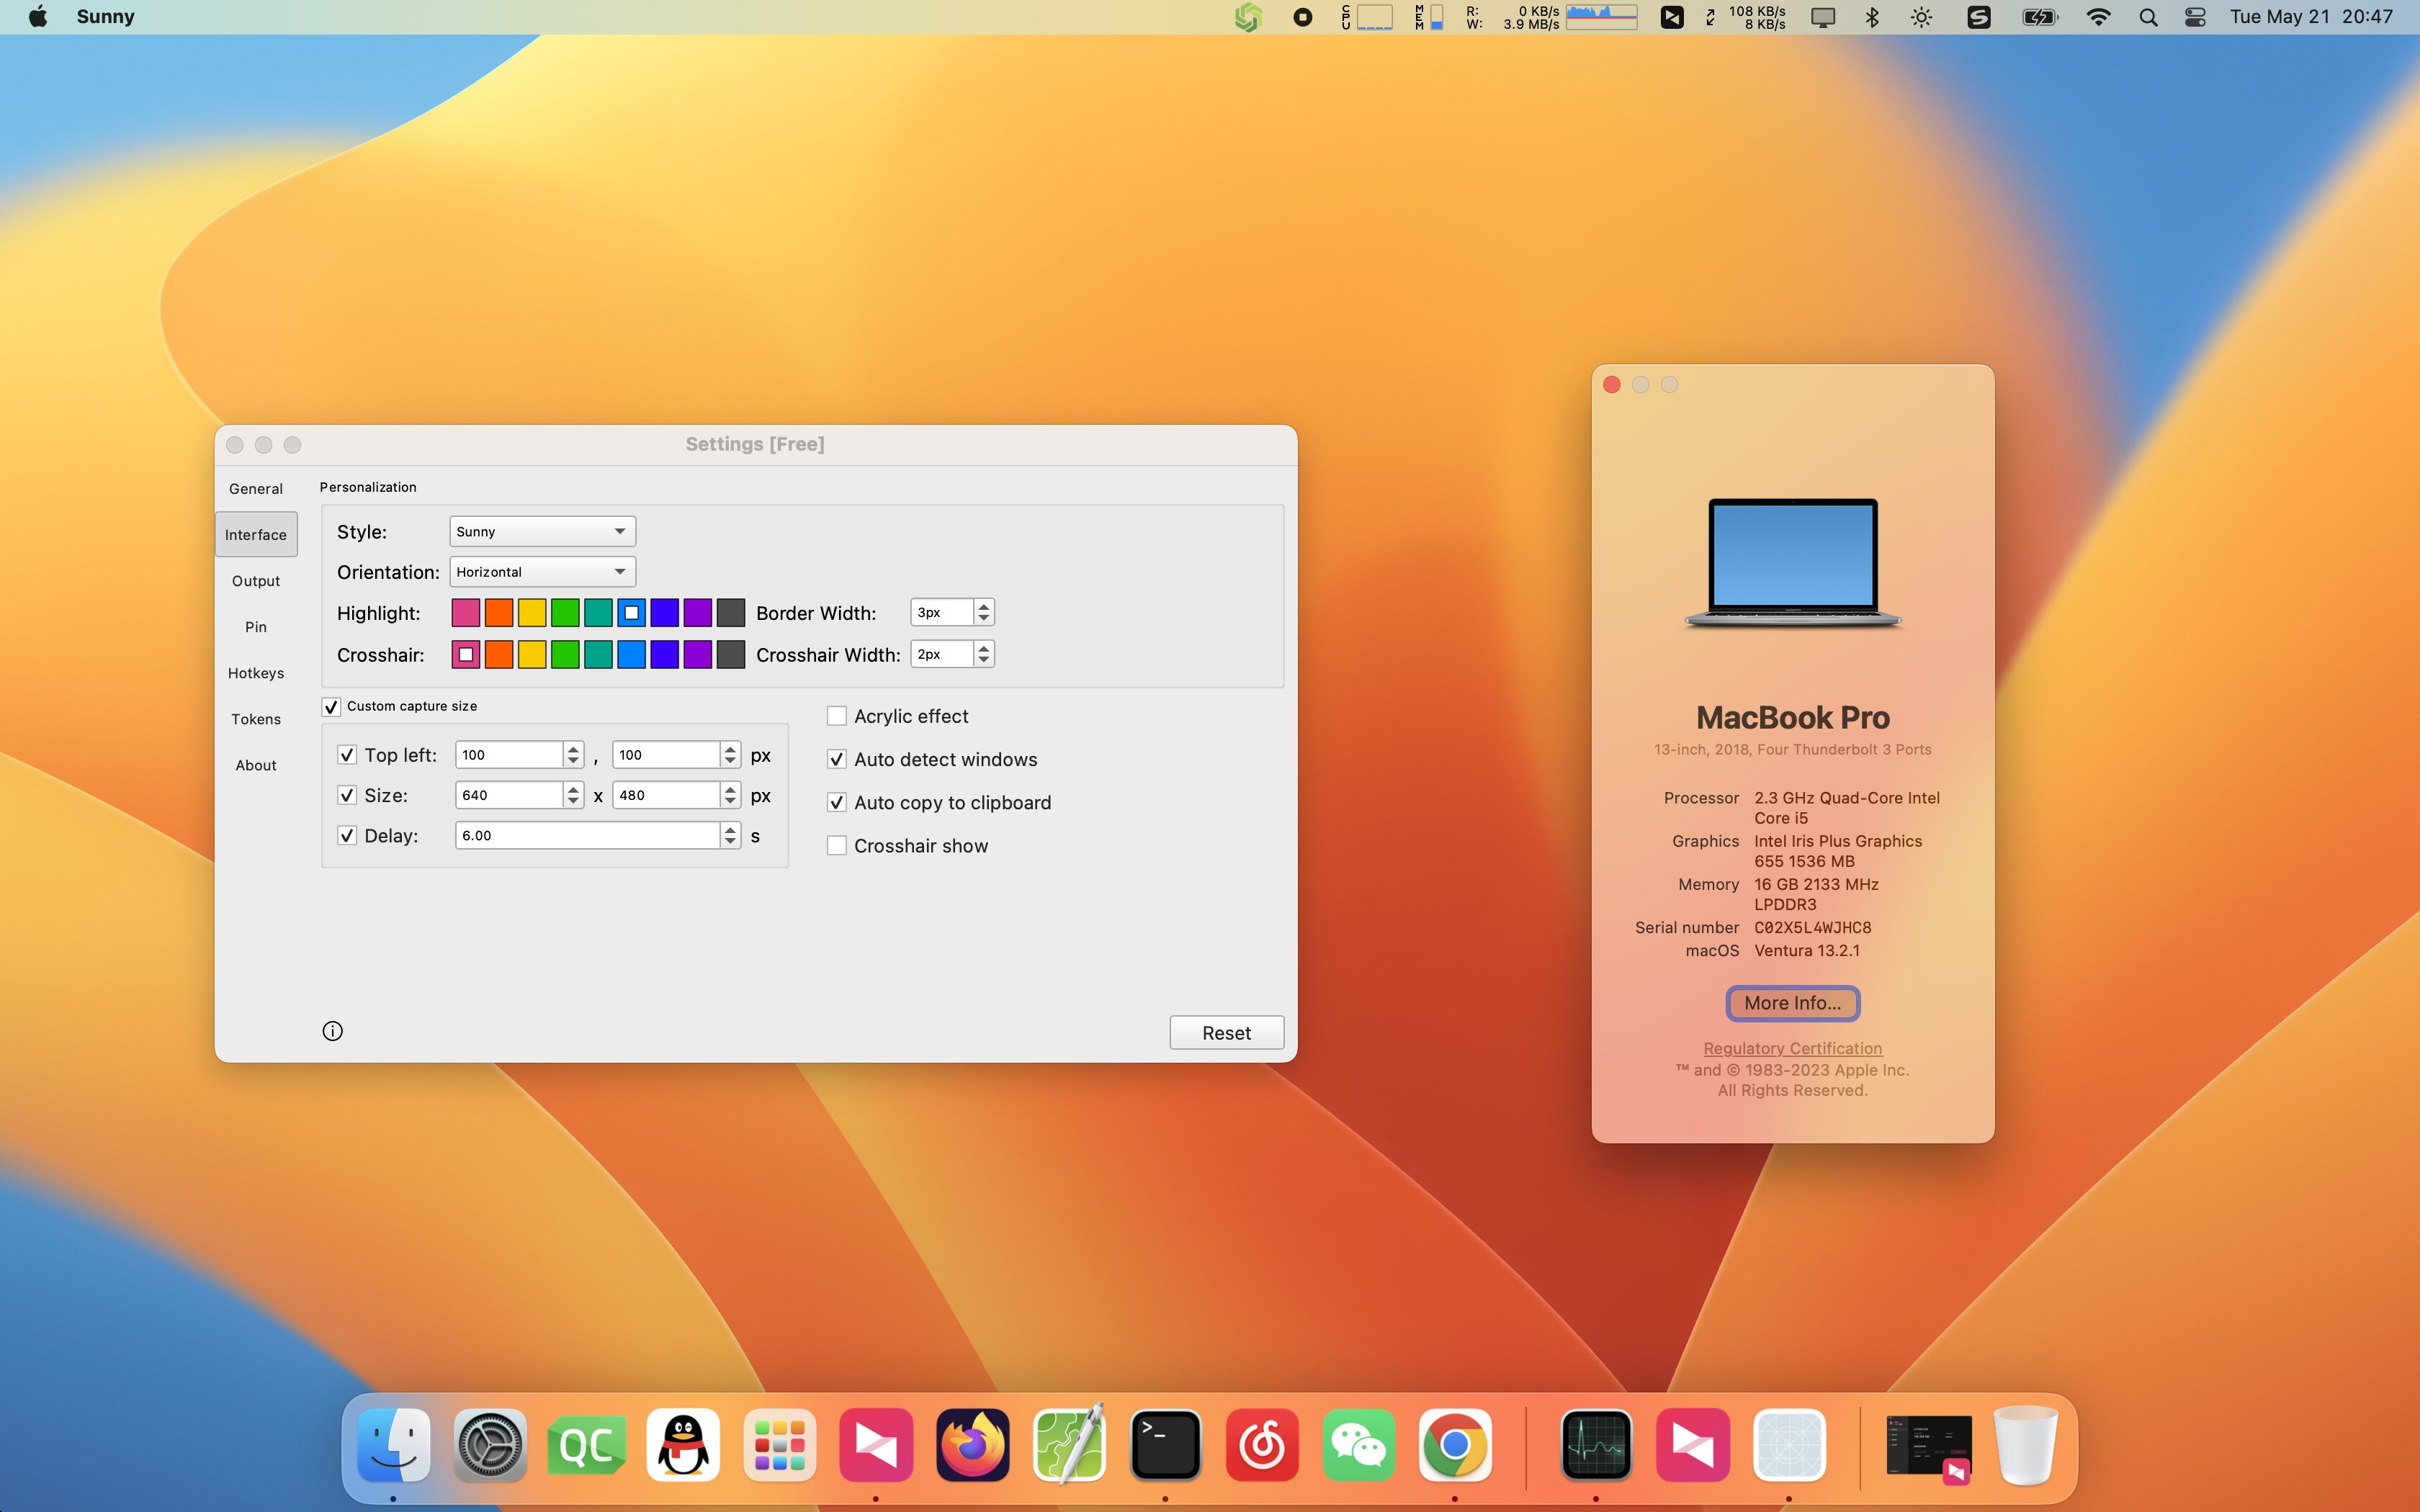Open Launchpad from the dock
The image size is (2420, 1512).
click(x=780, y=1445)
